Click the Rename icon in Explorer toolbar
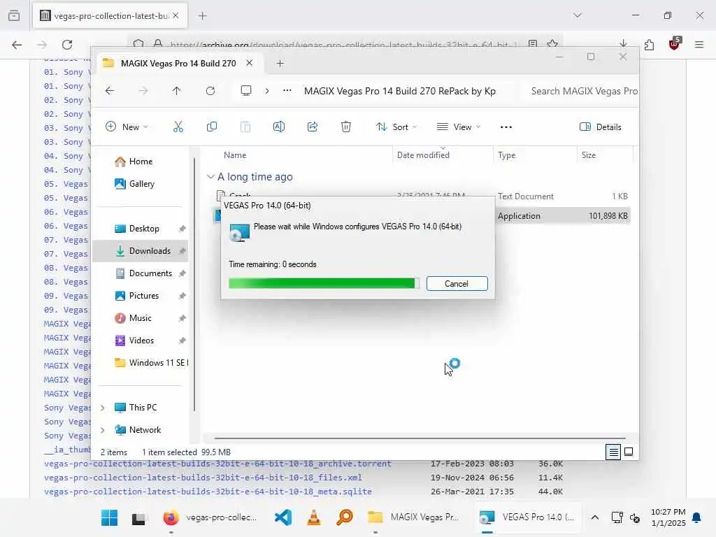This screenshot has height=537, width=716. [x=278, y=127]
